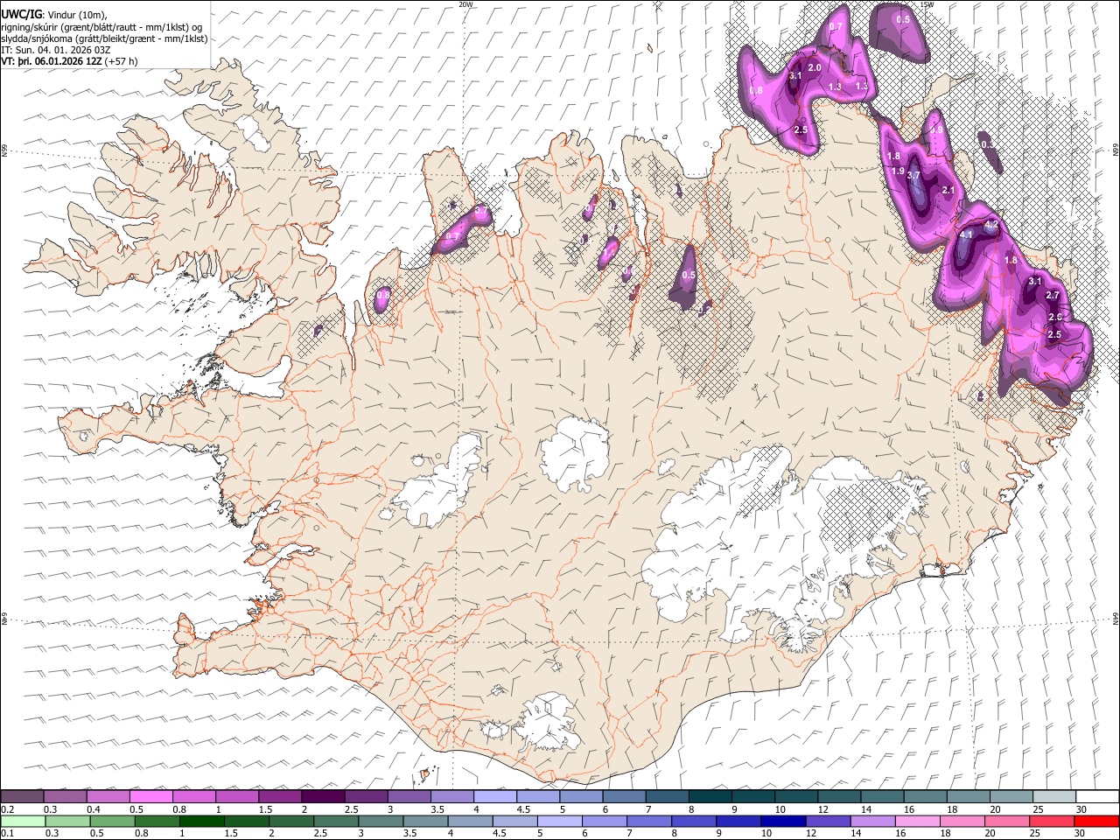This screenshot has height=840, width=1120.
Task: Pick the dark purple snow swatch between 2 and 2.5
Action: pos(322,796)
